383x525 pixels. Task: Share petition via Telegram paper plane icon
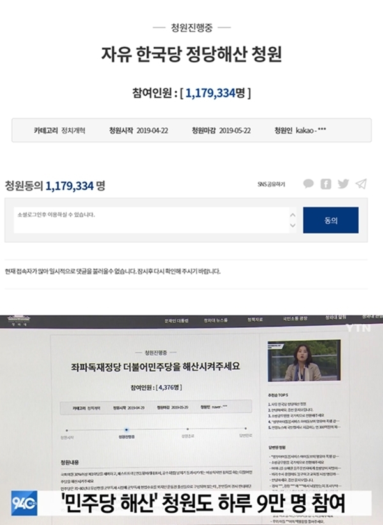(361, 184)
